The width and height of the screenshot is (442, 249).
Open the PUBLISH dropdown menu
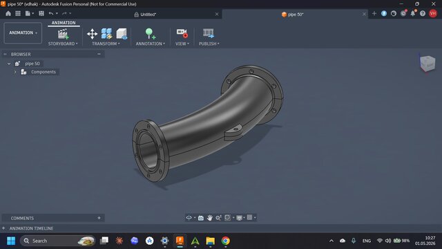[209, 44]
